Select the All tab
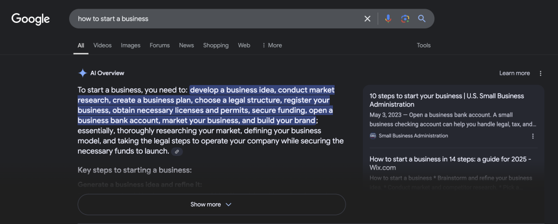 point(81,45)
